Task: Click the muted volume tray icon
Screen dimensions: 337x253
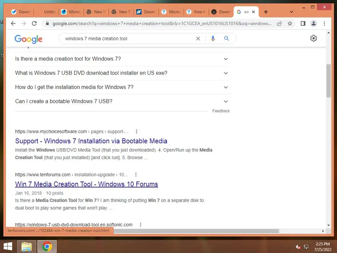Action: (x=298, y=247)
